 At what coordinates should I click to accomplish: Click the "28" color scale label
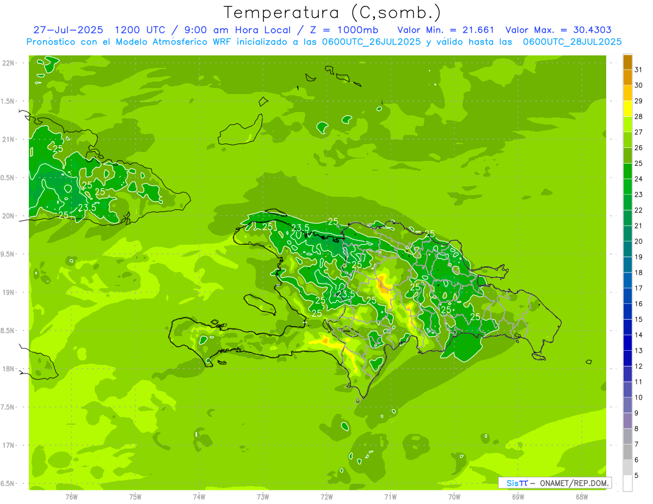[x=639, y=116]
